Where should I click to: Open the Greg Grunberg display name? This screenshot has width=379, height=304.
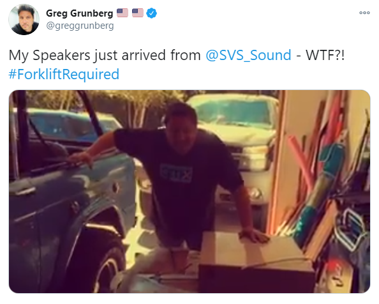point(80,13)
